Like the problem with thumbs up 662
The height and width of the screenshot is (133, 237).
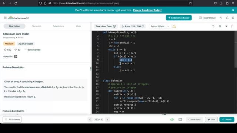[x=7, y=50]
